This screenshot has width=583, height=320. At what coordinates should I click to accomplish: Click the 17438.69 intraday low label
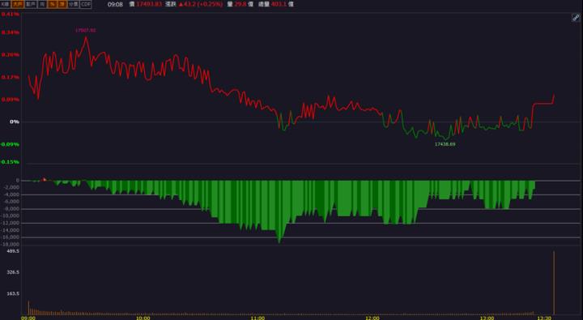(x=445, y=144)
